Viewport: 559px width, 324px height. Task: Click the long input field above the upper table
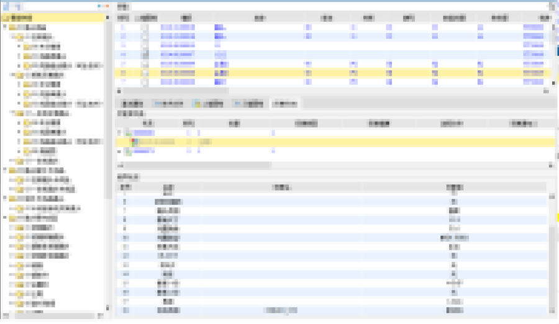click(x=339, y=6)
